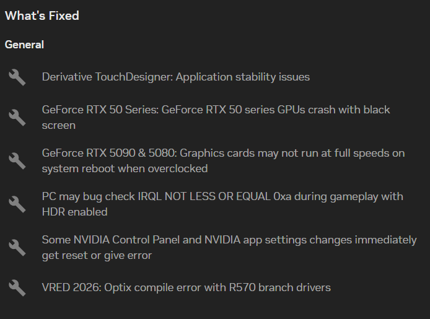This screenshot has height=319, width=430.
Task: Click the "get reset or give error" line
Action: pos(97,255)
